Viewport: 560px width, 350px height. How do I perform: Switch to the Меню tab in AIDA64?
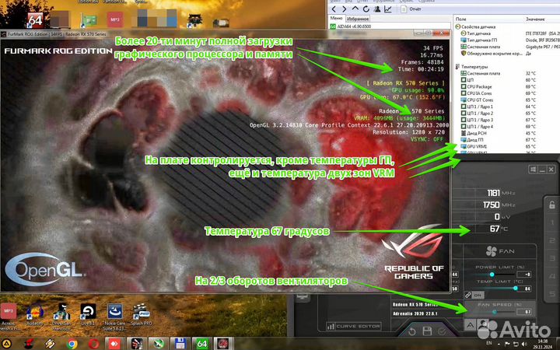pyautogui.click(x=337, y=18)
